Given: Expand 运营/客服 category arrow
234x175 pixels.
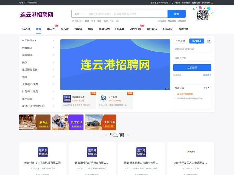Looking at the screenshot, I should pos(53,55).
